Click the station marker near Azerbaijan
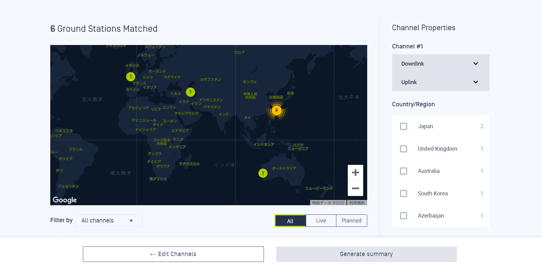542x265 pixels. 191,92
